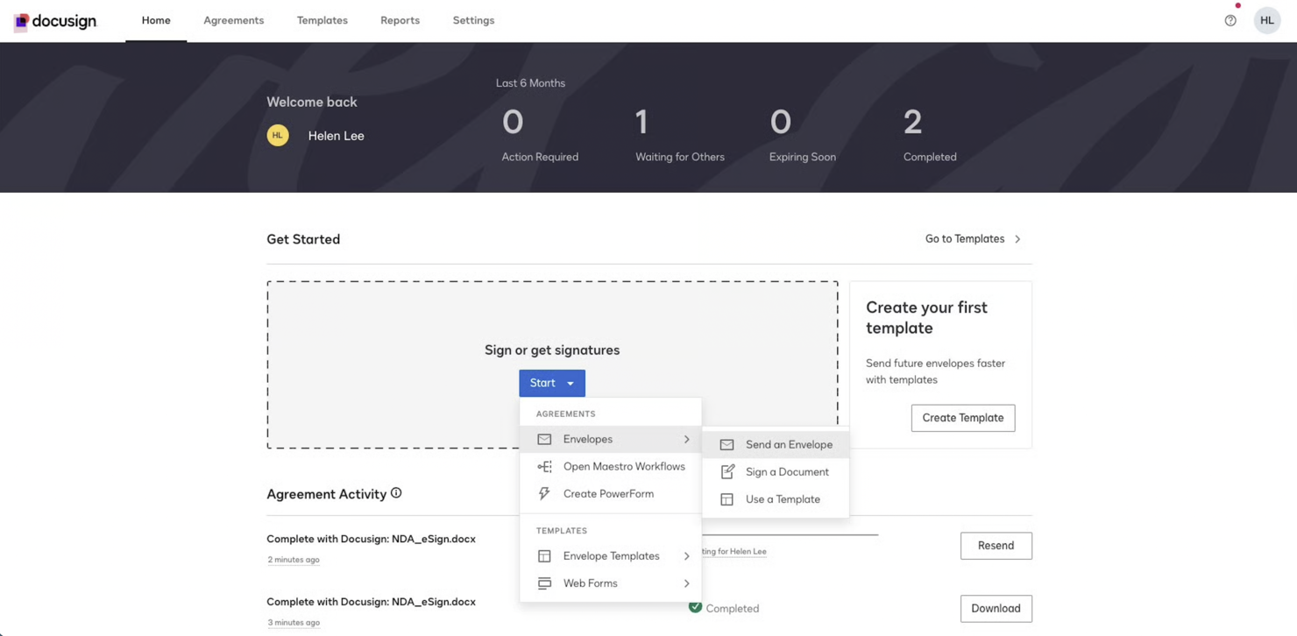
Task: Click the Create Template button
Action: (x=963, y=418)
